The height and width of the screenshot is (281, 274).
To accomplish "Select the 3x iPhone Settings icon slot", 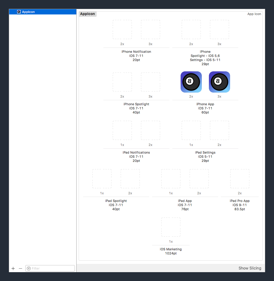I will (x=219, y=29).
